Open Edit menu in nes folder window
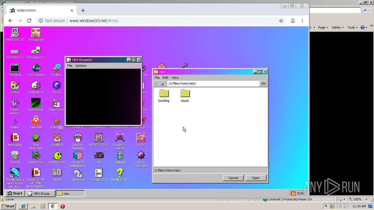Image resolution: width=374 pixels, height=210 pixels. (165, 78)
